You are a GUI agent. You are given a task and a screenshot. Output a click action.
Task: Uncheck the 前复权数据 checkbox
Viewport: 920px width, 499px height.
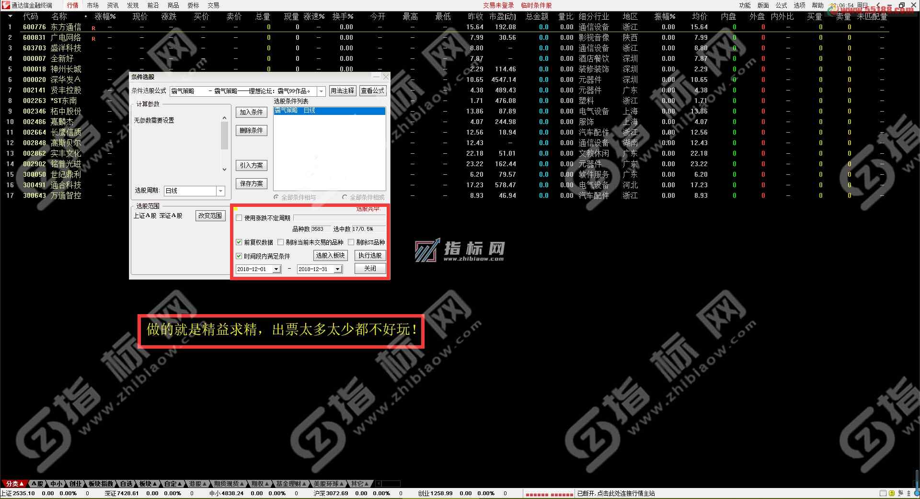point(239,242)
